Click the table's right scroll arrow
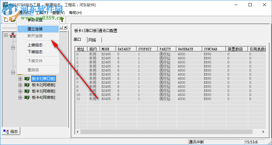This screenshot has height=145, width=272. 263,132
